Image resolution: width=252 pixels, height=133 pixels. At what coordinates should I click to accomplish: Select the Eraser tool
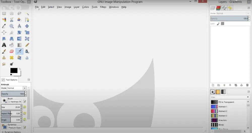12,51
